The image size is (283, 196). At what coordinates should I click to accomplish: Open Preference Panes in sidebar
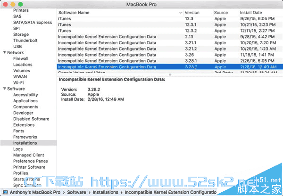pyautogui.click(x=31, y=161)
